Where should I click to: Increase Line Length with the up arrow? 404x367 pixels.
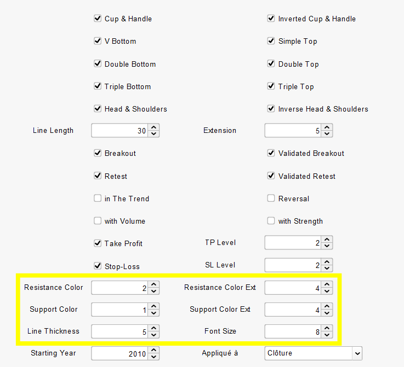click(x=153, y=127)
